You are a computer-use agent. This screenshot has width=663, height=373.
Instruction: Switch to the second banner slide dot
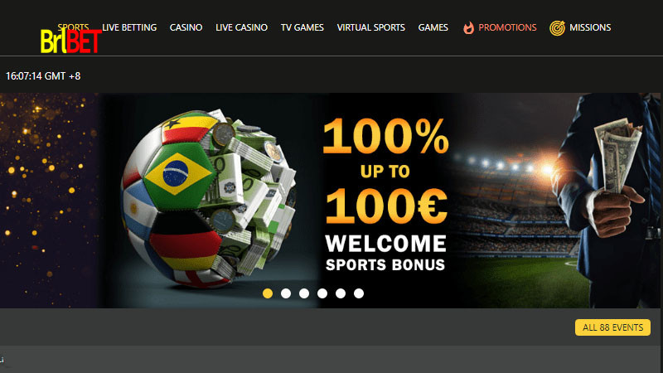pyautogui.click(x=286, y=293)
